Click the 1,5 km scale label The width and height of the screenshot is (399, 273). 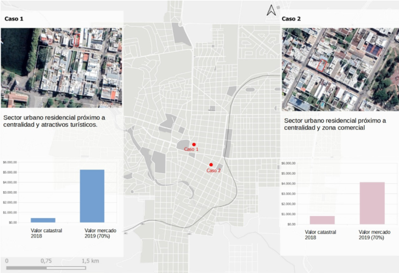[x=91, y=260]
